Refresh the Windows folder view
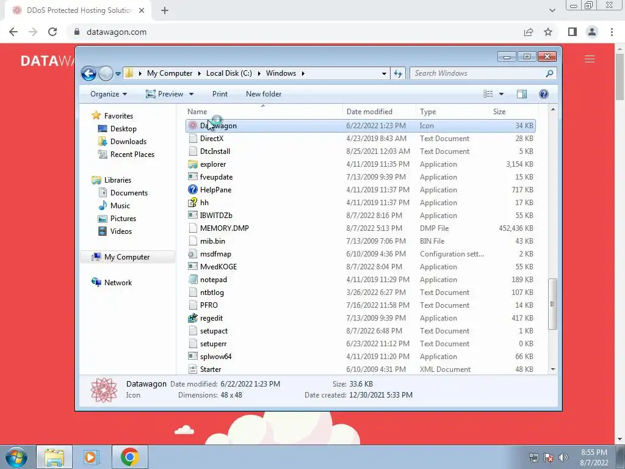 tap(398, 73)
